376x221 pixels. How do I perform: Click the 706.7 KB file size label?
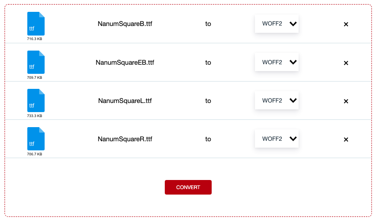point(35,154)
